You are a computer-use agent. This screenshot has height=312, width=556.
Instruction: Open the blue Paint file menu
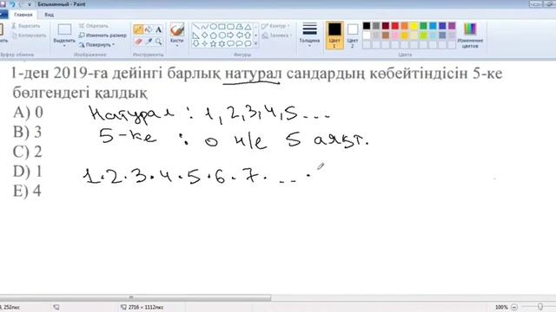pyautogui.click(x=3, y=15)
